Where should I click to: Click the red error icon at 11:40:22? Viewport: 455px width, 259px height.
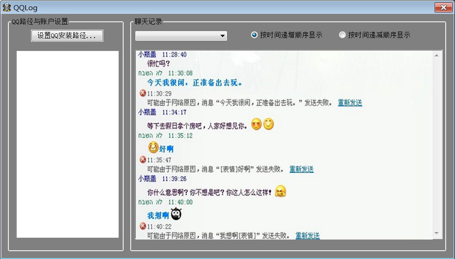coord(143,226)
